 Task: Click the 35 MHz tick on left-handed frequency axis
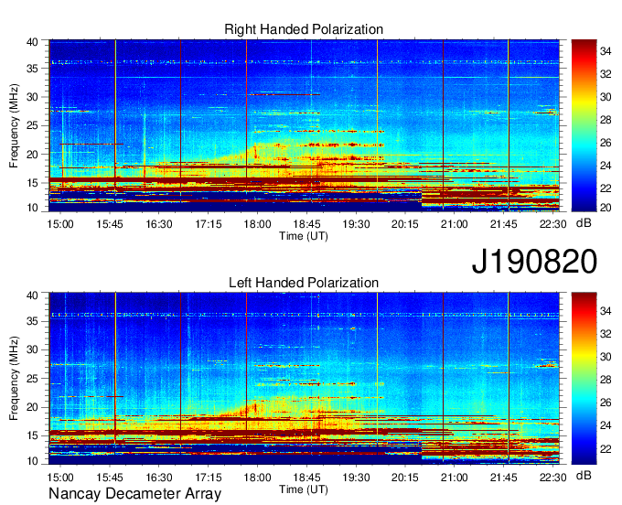(x=32, y=321)
